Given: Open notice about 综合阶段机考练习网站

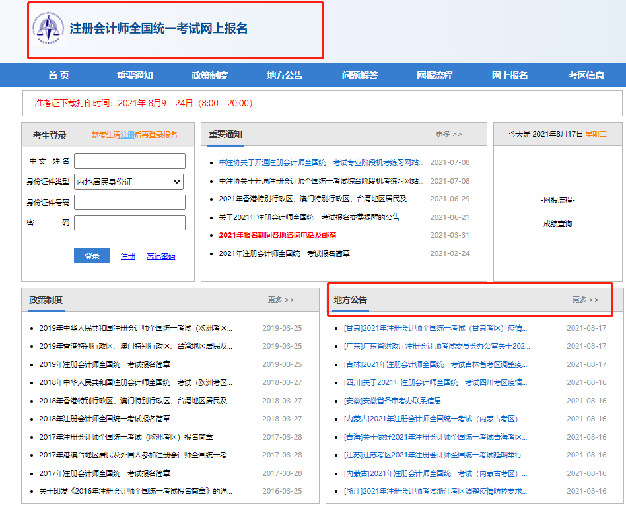Looking at the screenshot, I should (321, 181).
